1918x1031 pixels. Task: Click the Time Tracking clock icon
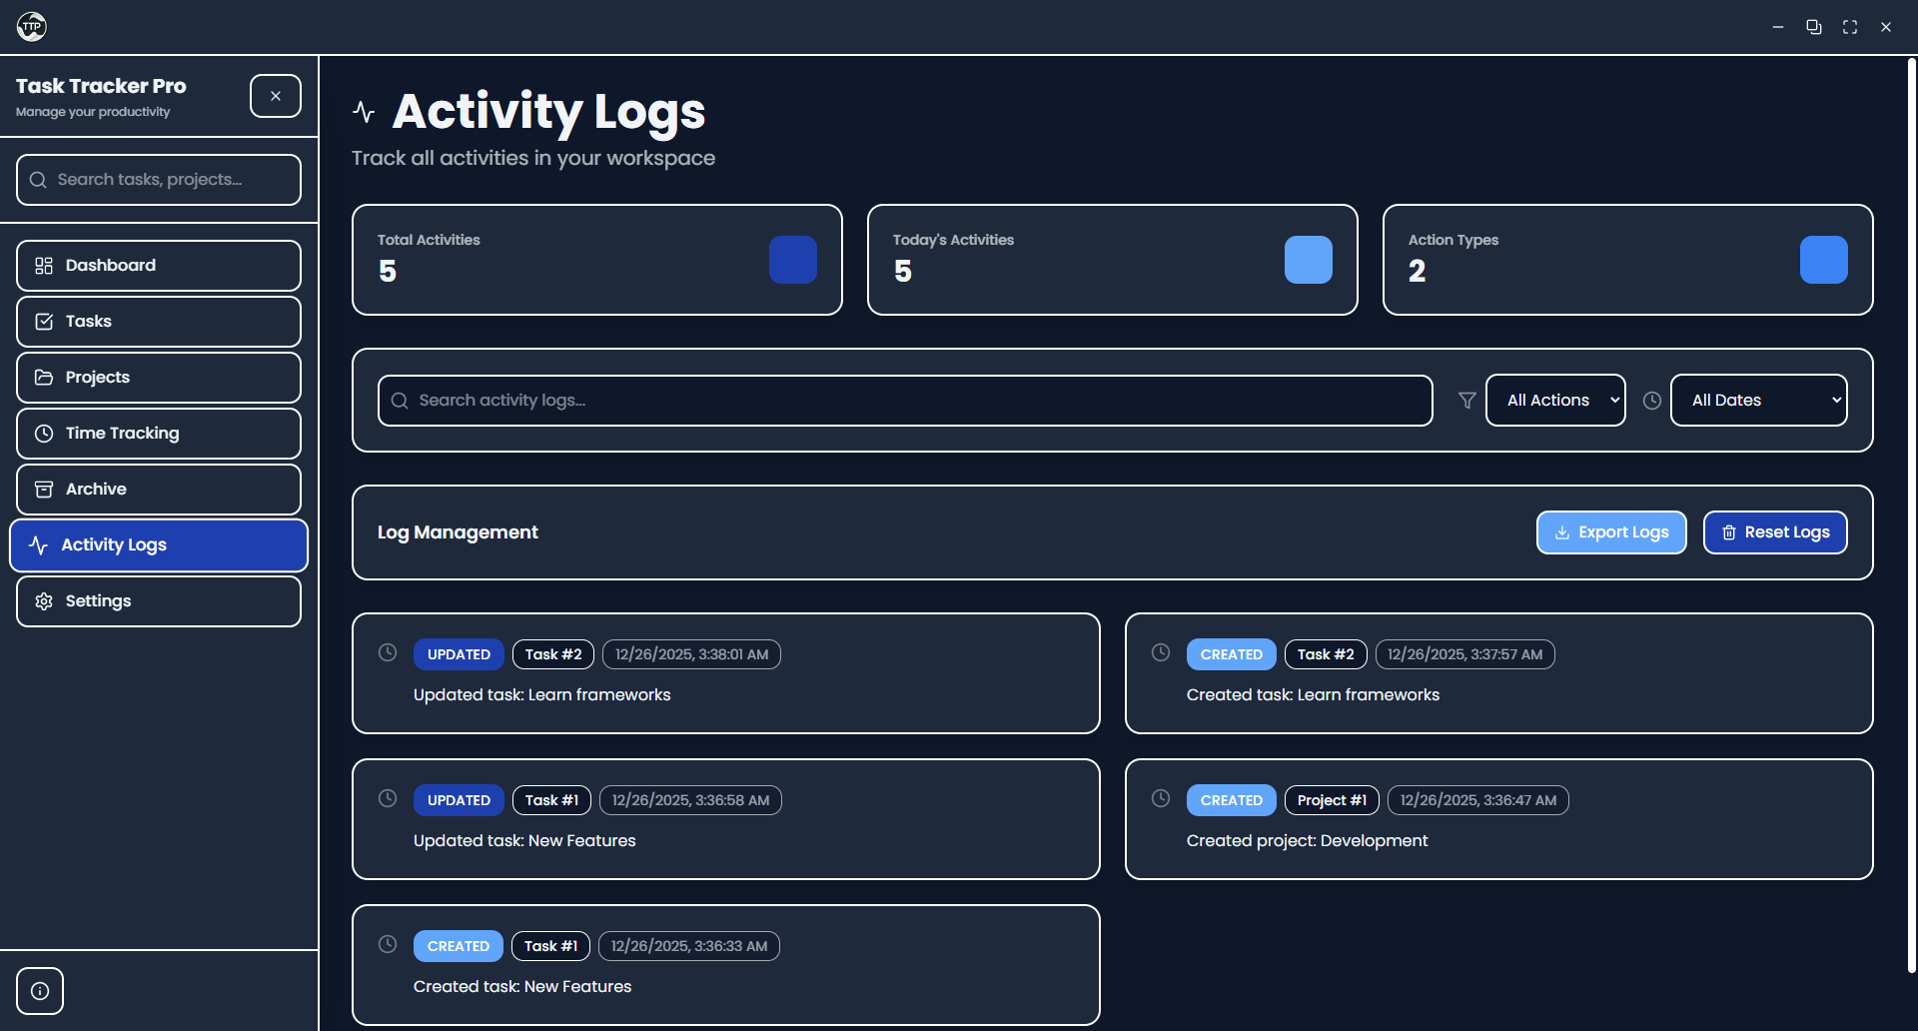pyautogui.click(x=43, y=433)
